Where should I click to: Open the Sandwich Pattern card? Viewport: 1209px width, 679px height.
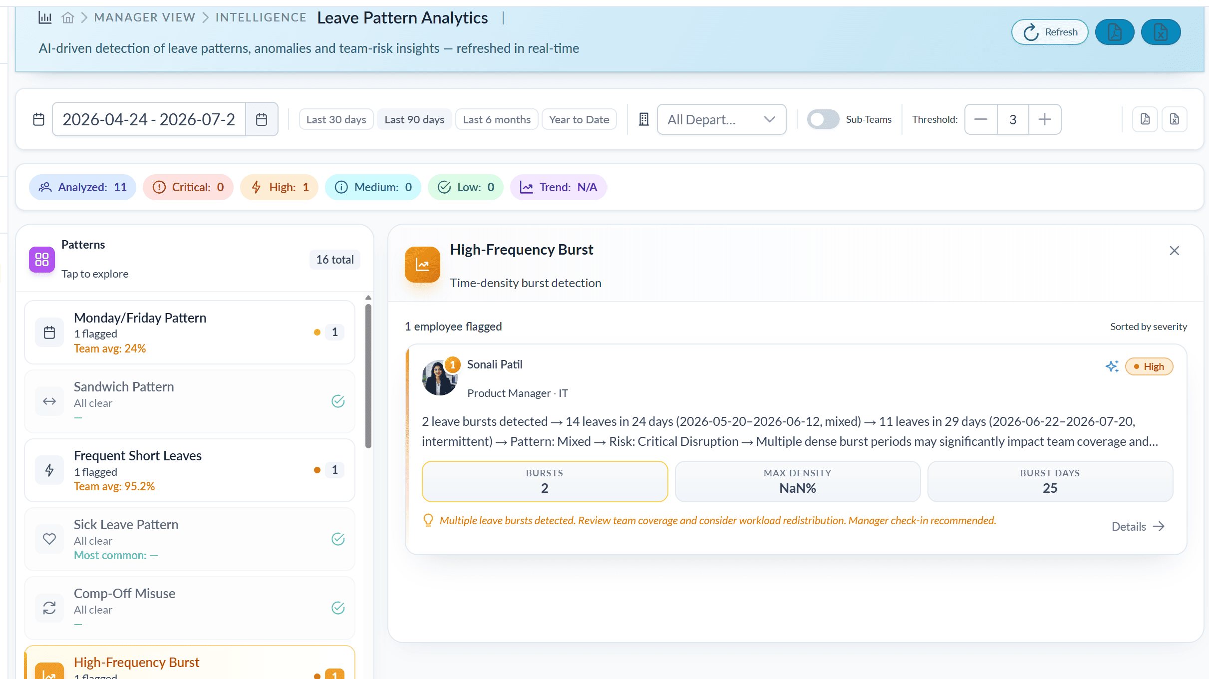coord(190,401)
